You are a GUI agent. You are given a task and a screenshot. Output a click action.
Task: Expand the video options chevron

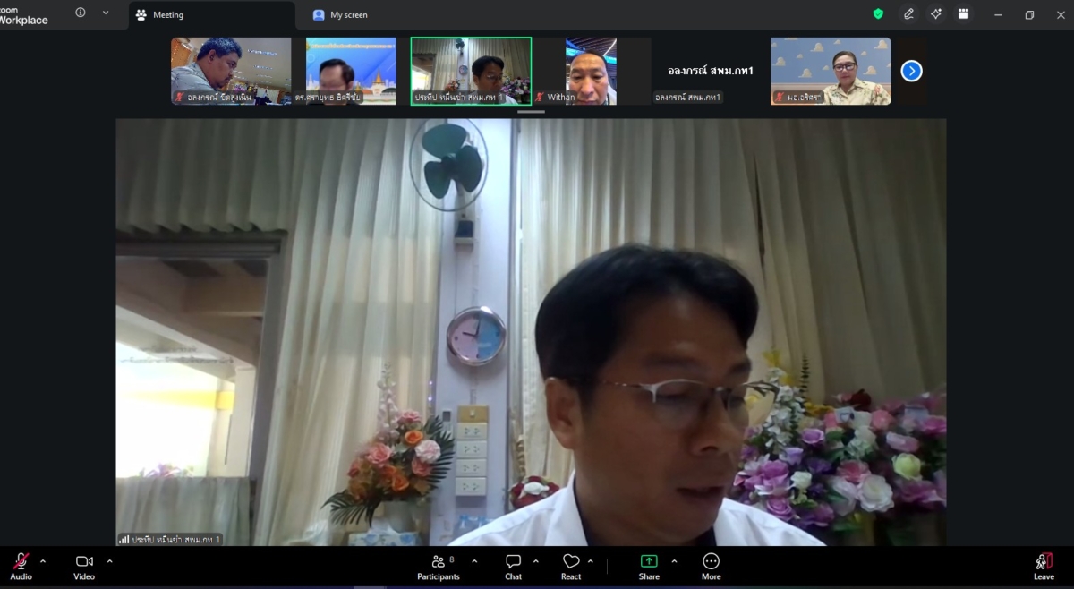pos(110,561)
